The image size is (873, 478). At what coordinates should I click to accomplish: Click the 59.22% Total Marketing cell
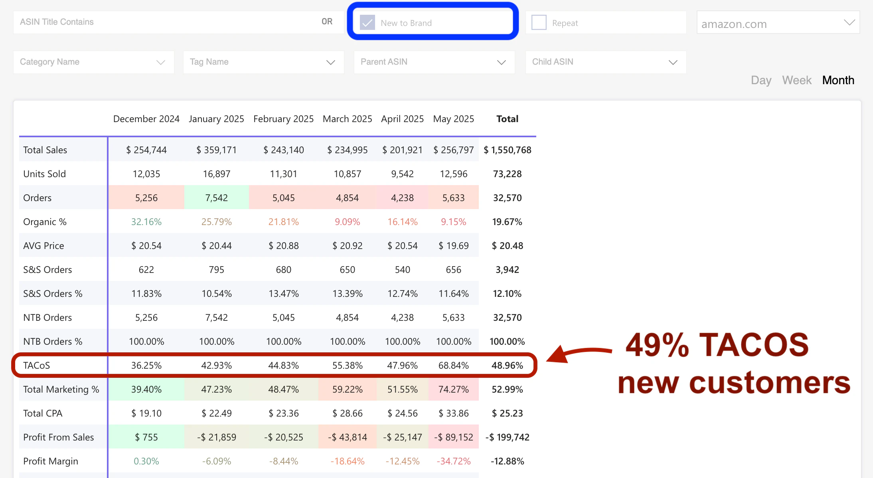coord(347,389)
